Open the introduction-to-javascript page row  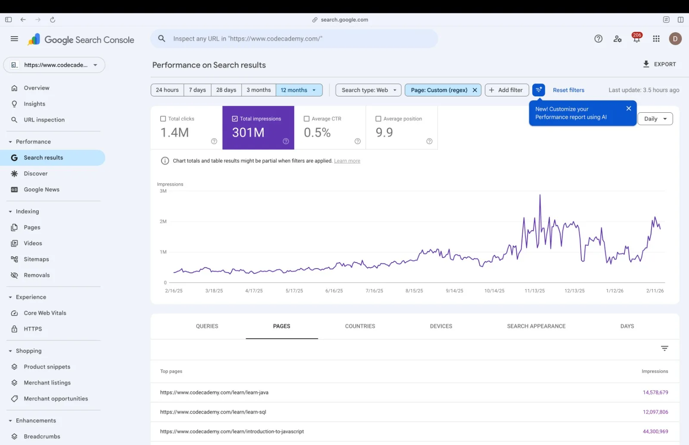click(x=415, y=431)
